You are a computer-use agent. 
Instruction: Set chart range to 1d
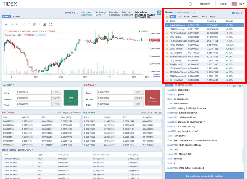(12, 24)
